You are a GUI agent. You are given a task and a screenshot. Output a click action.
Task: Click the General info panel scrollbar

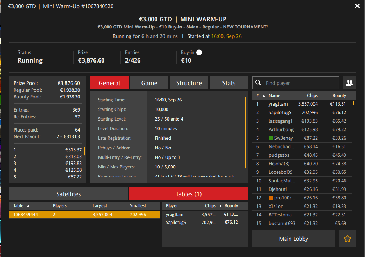pyautogui.click(x=246, y=133)
